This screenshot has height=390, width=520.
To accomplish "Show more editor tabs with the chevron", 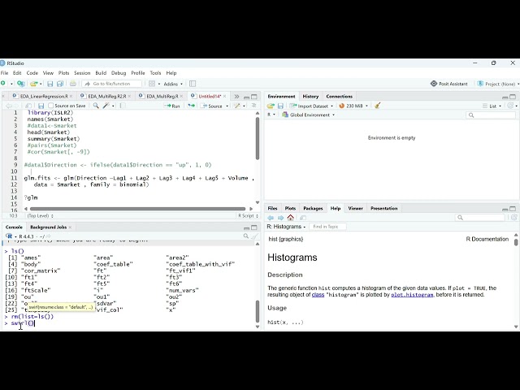I will pyautogui.click(x=236, y=97).
